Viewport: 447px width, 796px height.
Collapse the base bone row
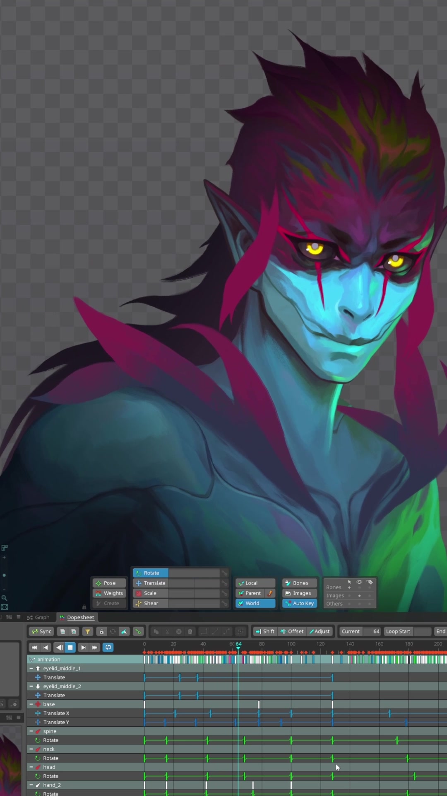pyautogui.click(x=31, y=704)
